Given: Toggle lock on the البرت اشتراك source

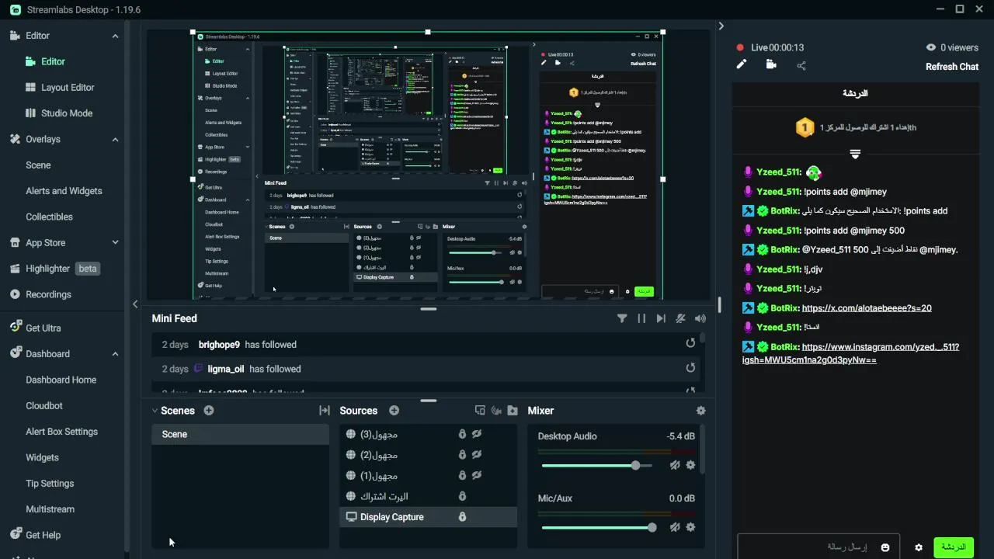Looking at the screenshot, I should (462, 496).
